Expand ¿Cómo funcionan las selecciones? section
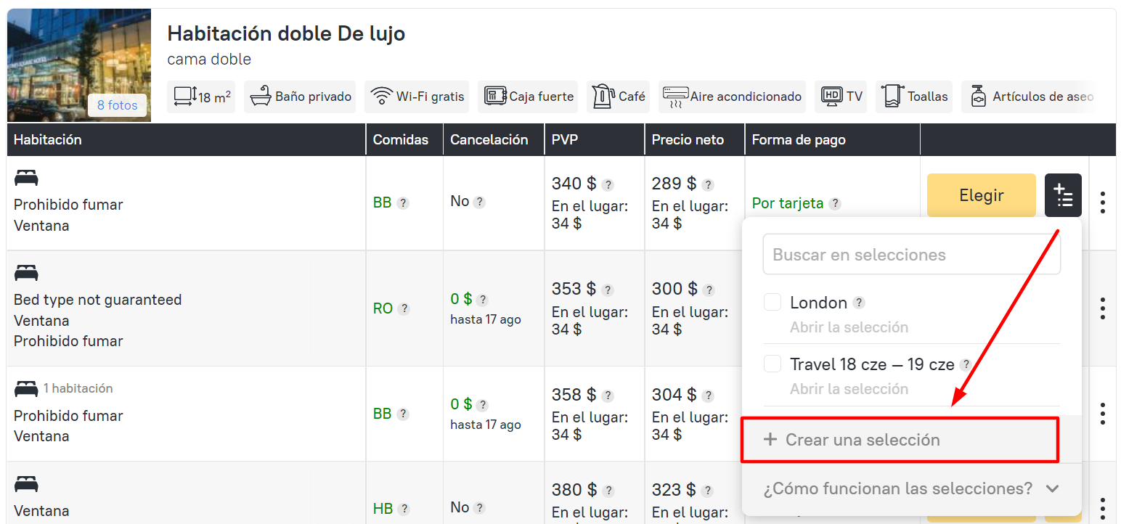The image size is (1121, 524). (911, 488)
